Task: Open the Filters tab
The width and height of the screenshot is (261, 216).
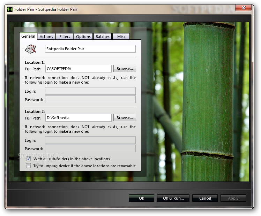Action: 65,37
